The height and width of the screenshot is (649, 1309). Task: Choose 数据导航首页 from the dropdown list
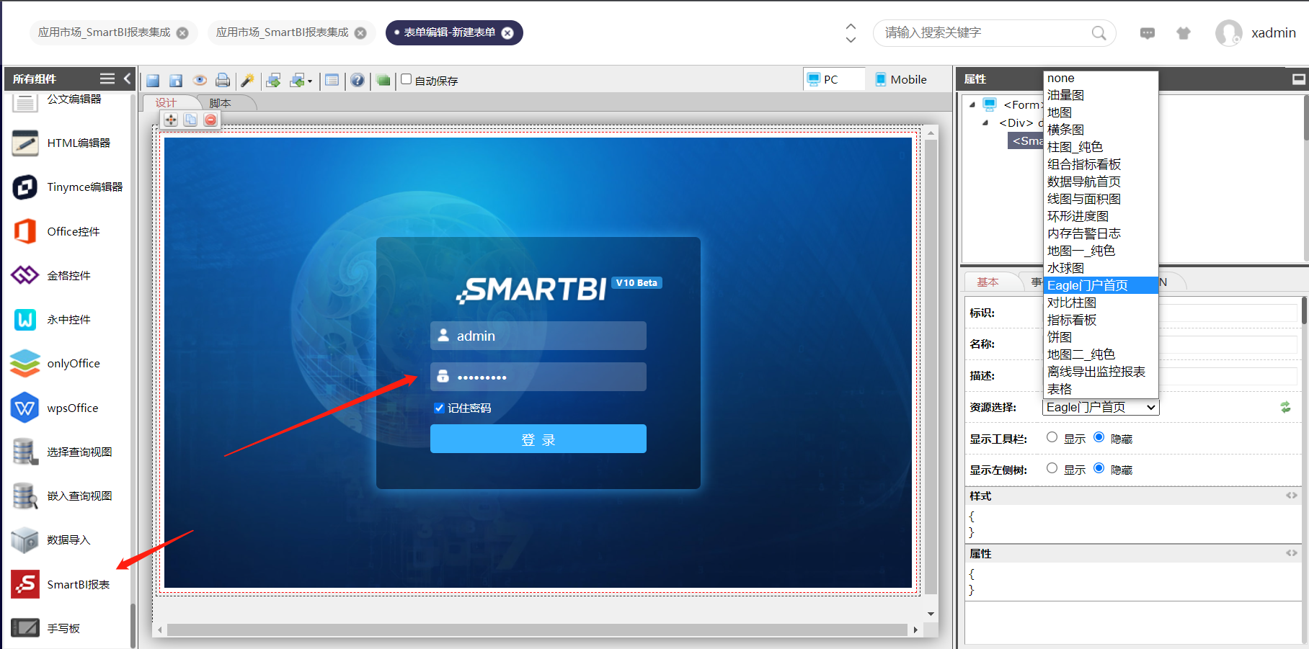pyautogui.click(x=1101, y=182)
